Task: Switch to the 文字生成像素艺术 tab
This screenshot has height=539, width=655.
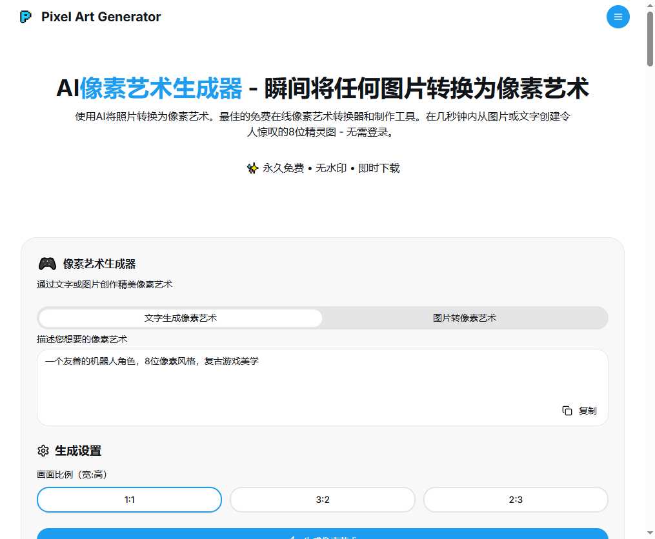Action: 181,318
